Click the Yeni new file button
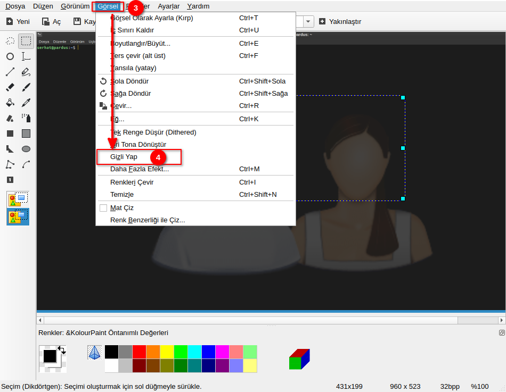506x392 pixels. click(x=18, y=22)
